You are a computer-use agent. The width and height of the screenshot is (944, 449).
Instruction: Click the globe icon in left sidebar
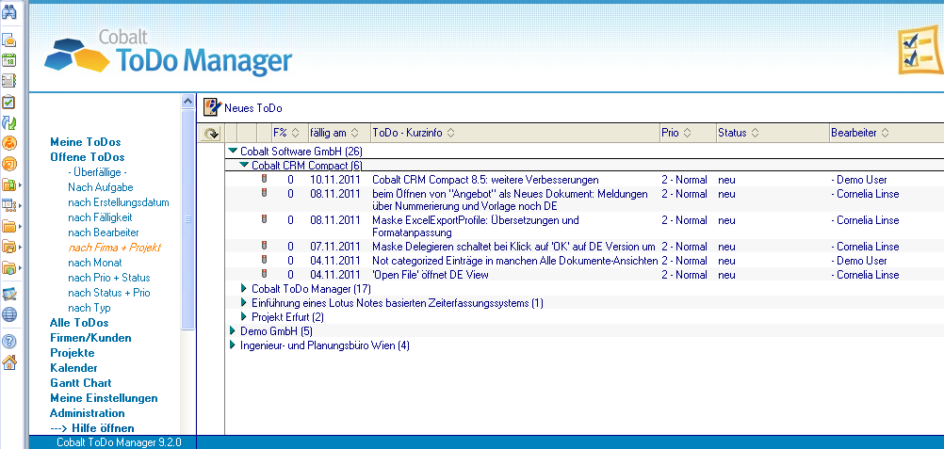(9, 314)
